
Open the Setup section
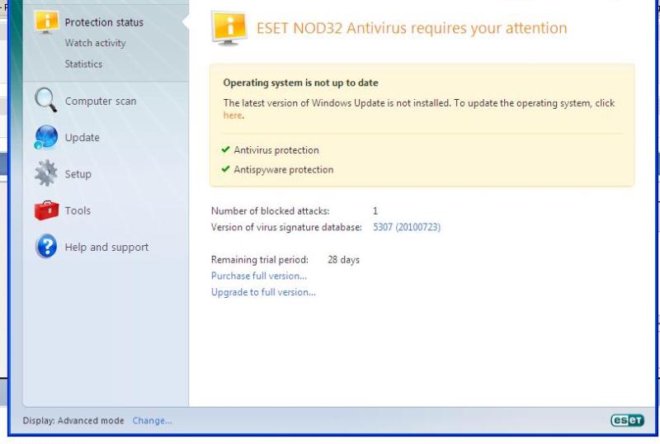point(78,174)
